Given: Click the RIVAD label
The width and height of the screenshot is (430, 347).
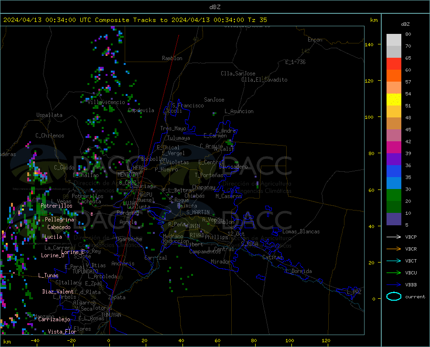Looking at the screenshot, I should pos(197,235).
